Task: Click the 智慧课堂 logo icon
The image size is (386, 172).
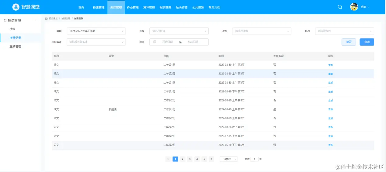Action: click(16, 7)
